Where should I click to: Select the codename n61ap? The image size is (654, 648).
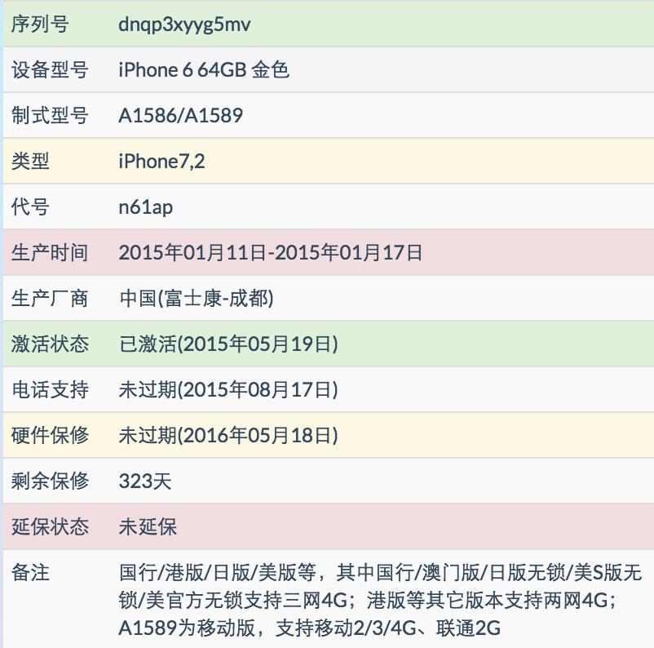(x=146, y=207)
